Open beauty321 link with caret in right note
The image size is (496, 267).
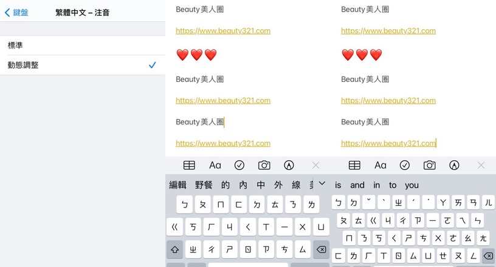click(x=388, y=143)
